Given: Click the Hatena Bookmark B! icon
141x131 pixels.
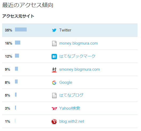Looking at the screenshot, I should point(54,57).
